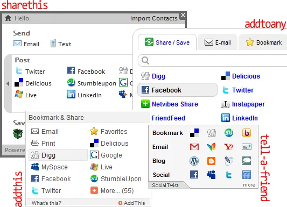Choose Text under Send in ShareThis
Screen dimensions: 287x207
(61, 44)
